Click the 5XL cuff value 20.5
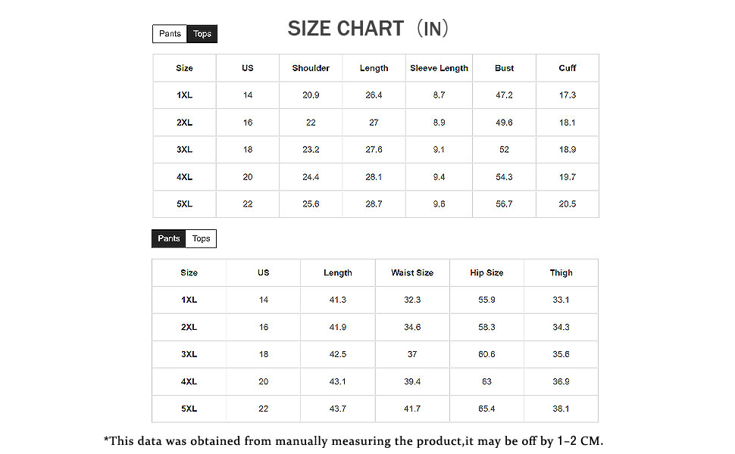 [568, 204]
